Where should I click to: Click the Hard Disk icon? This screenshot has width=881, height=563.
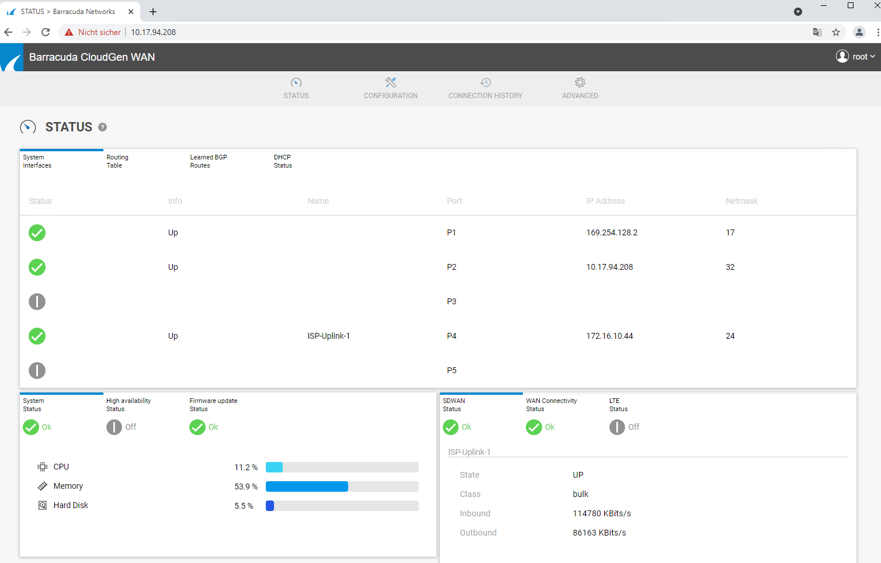click(x=43, y=505)
